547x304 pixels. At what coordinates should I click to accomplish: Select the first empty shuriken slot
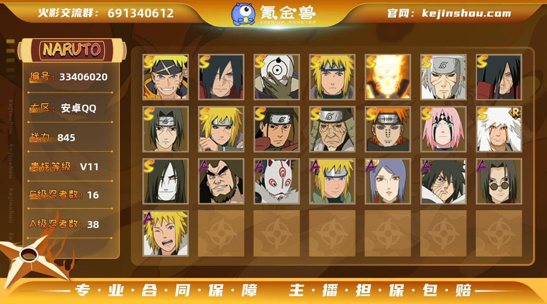tap(221, 233)
